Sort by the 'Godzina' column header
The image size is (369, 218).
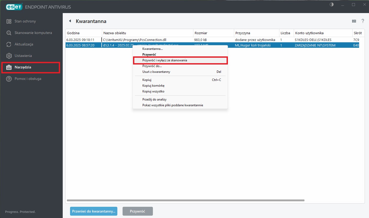pyautogui.click(x=73, y=33)
